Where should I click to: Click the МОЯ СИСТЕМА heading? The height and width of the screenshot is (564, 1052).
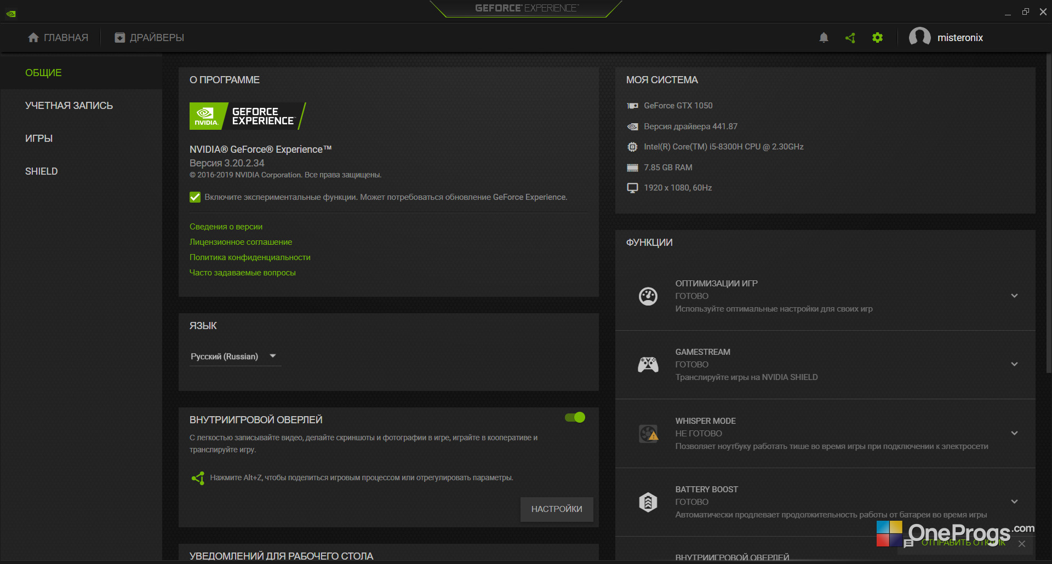pyautogui.click(x=662, y=80)
